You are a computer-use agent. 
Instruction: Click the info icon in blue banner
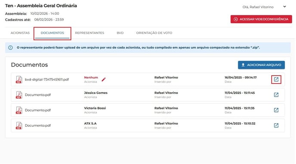click(x=11, y=48)
